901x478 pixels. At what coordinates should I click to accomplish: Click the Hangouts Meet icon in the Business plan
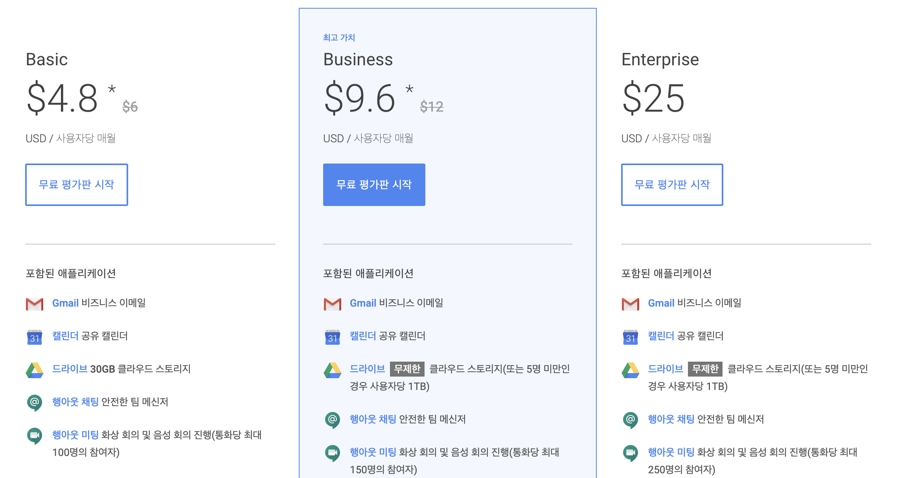pyautogui.click(x=333, y=453)
